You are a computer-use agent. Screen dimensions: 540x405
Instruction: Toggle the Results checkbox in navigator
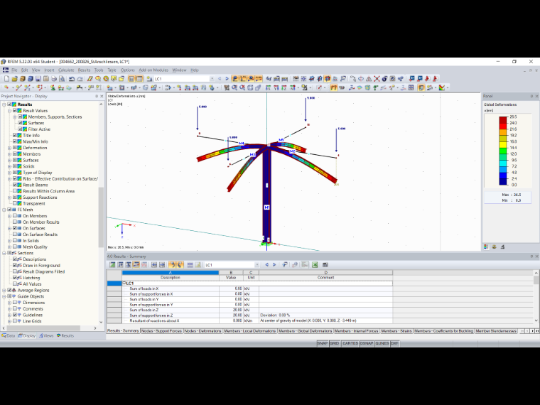point(10,104)
